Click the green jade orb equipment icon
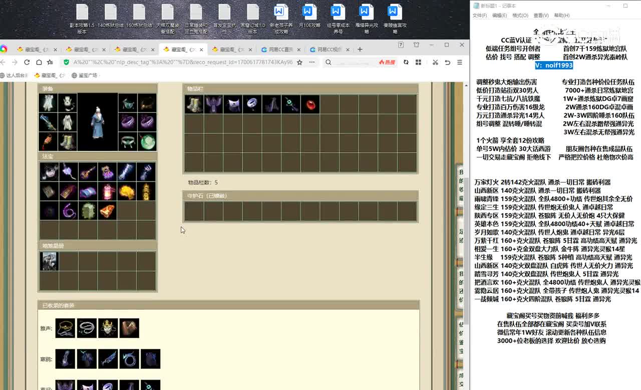 pyautogui.click(x=147, y=141)
